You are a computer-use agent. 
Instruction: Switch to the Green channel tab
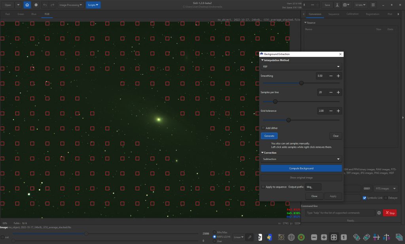[x=21, y=14]
